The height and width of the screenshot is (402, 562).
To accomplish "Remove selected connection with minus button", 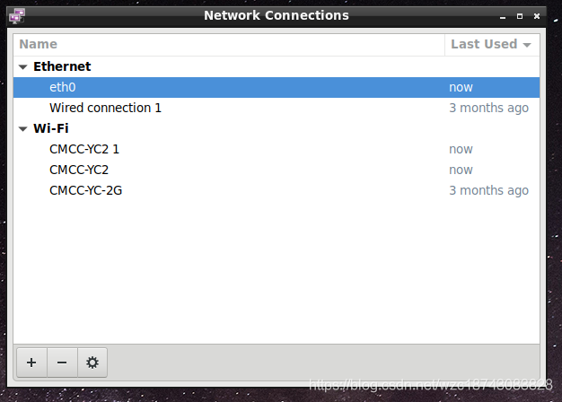I will click(x=62, y=363).
